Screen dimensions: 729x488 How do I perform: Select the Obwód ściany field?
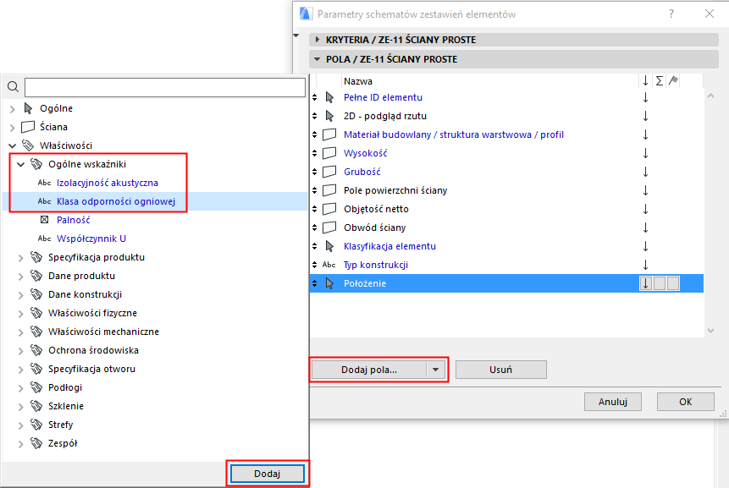375,228
